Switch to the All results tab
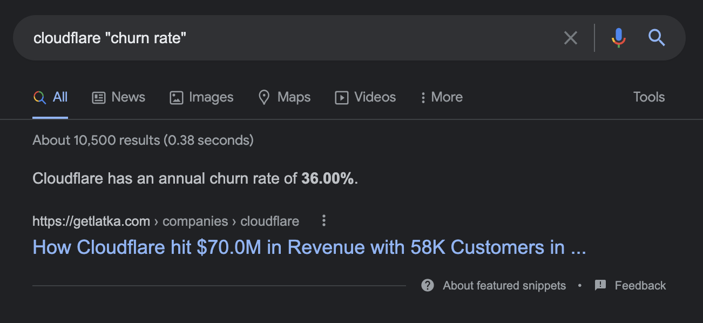The image size is (703, 323). (50, 97)
